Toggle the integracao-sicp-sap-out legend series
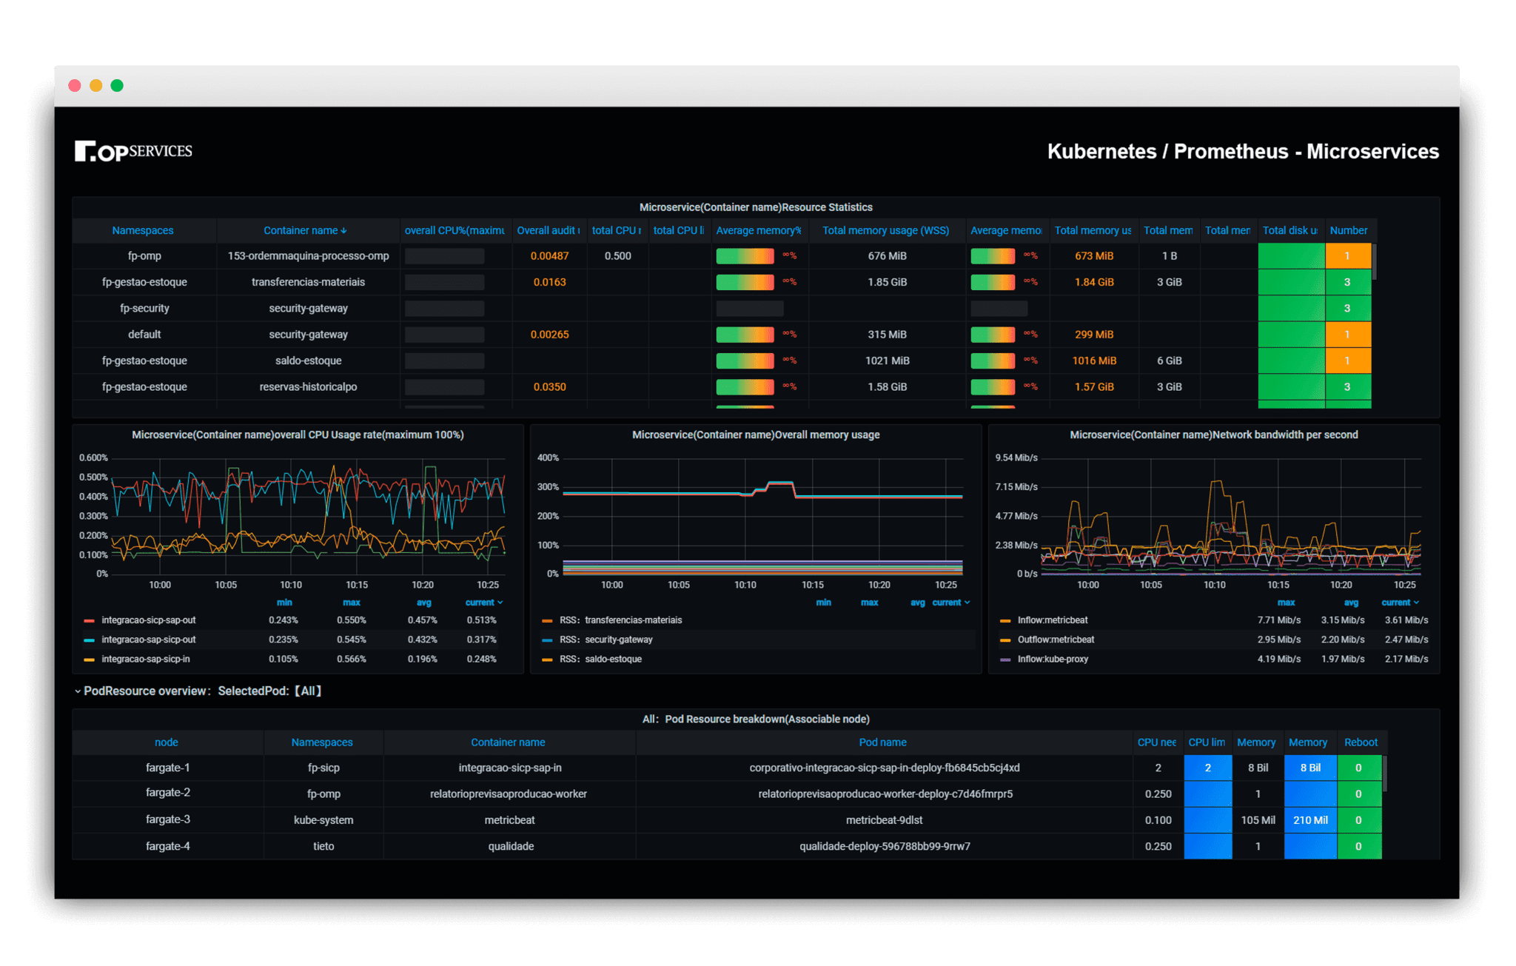 (147, 620)
